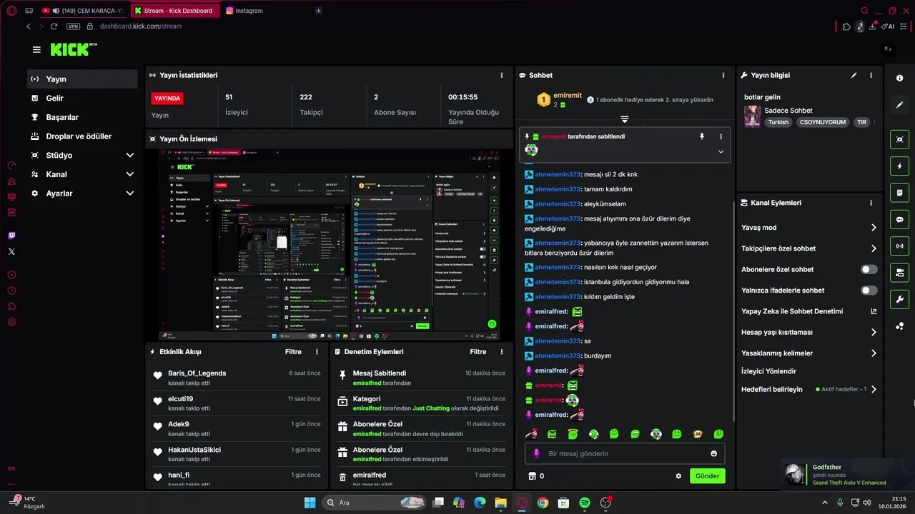Open Sohbet panel three-dot options
The height and width of the screenshot is (514, 915).
point(723,75)
